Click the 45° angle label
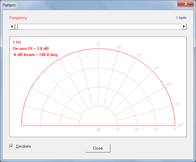Viewport: 196px width, 162px height. [156, 68]
